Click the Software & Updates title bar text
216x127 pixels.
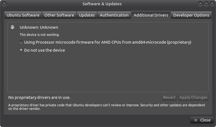[x=102, y=4]
